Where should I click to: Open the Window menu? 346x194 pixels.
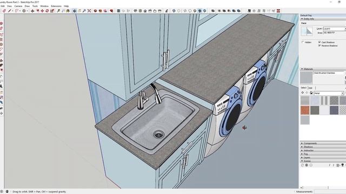[x=44, y=6]
